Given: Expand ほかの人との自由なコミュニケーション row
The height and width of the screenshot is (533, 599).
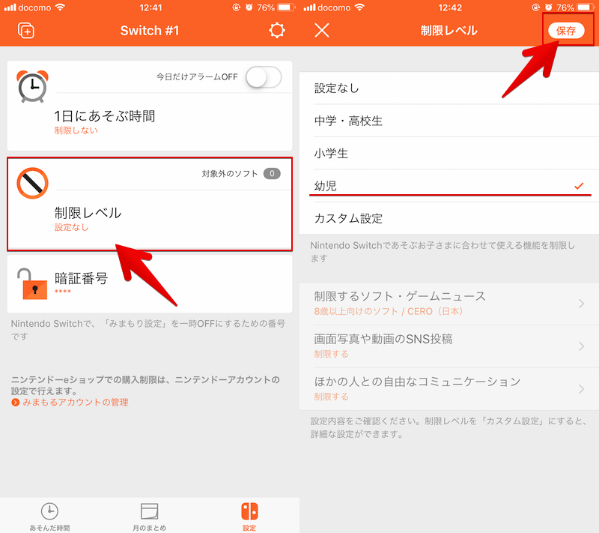Looking at the screenshot, I should 449,388.
